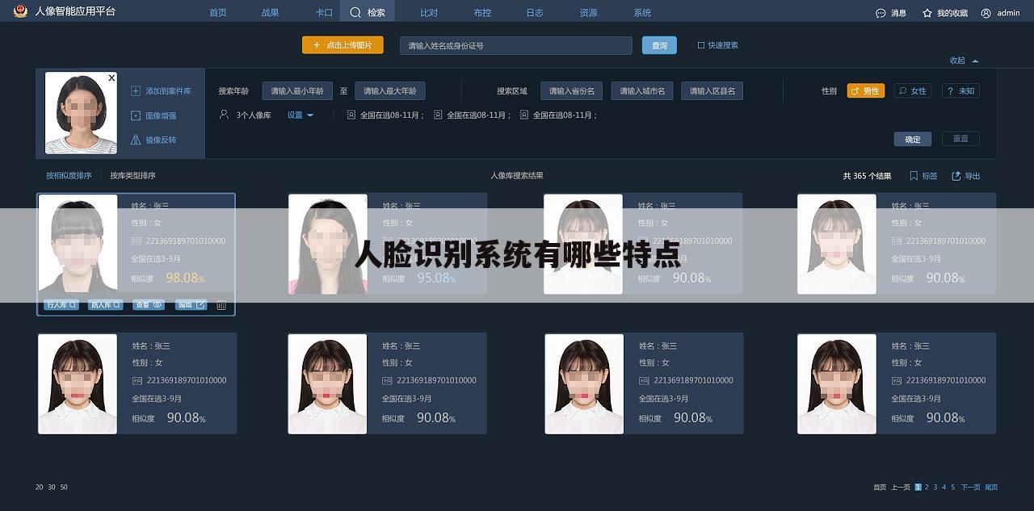
Task: Open the 布控 tab
Action: [x=482, y=13]
